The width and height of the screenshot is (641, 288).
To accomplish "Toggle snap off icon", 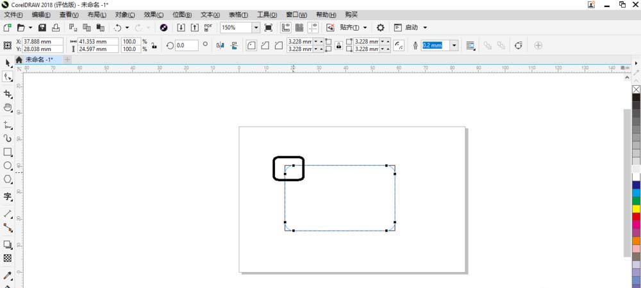I will [331, 28].
